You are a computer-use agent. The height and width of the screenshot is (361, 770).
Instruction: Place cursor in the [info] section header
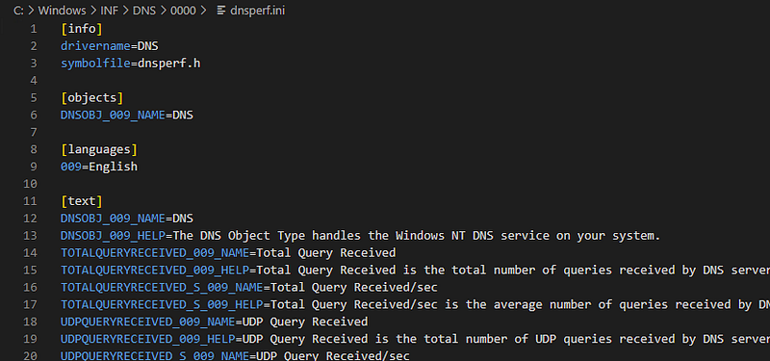pyautogui.click(x=82, y=29)
